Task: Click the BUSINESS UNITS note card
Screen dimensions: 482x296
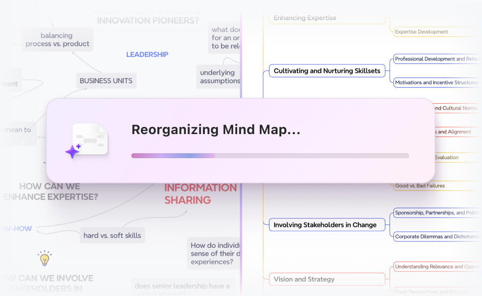Action: point(106,81)
